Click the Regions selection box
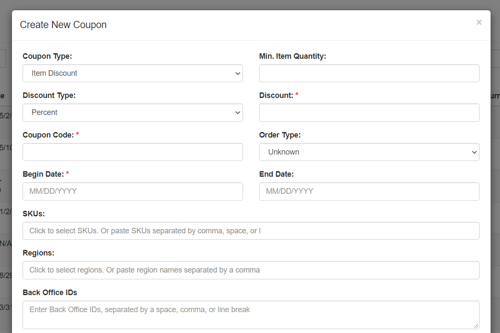Screen dimensions: 500x333 [x=251, y=270]
